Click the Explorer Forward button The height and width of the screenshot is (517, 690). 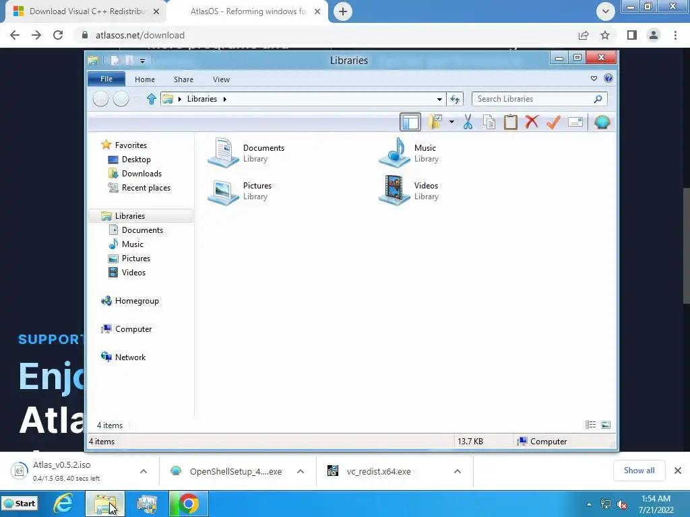121,99
